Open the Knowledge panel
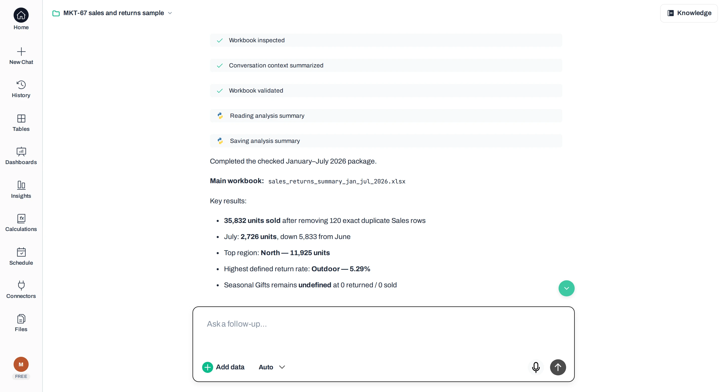Viewport: 724px width, 392px height. coord(689,13)
